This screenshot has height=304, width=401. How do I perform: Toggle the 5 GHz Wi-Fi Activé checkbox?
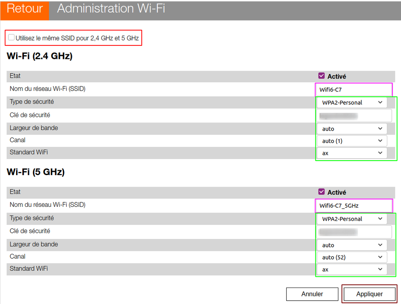[x=321, y=192]
